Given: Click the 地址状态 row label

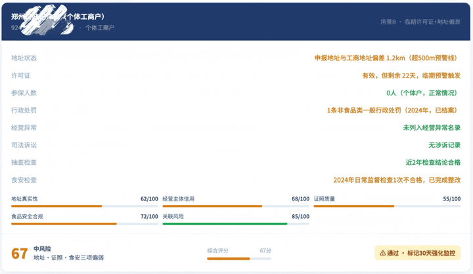Looking at the screenshot, I should [x=24, y=58].
